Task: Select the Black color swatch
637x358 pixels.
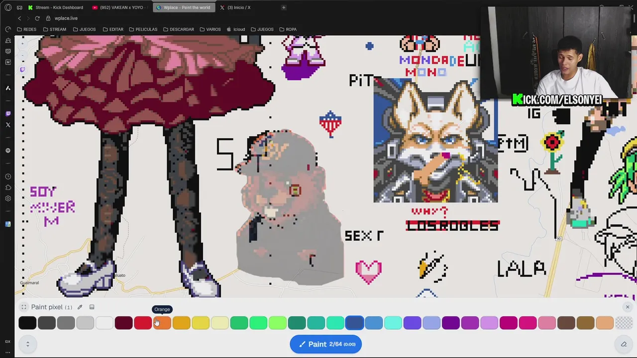Action: click(x=27, y=323)
